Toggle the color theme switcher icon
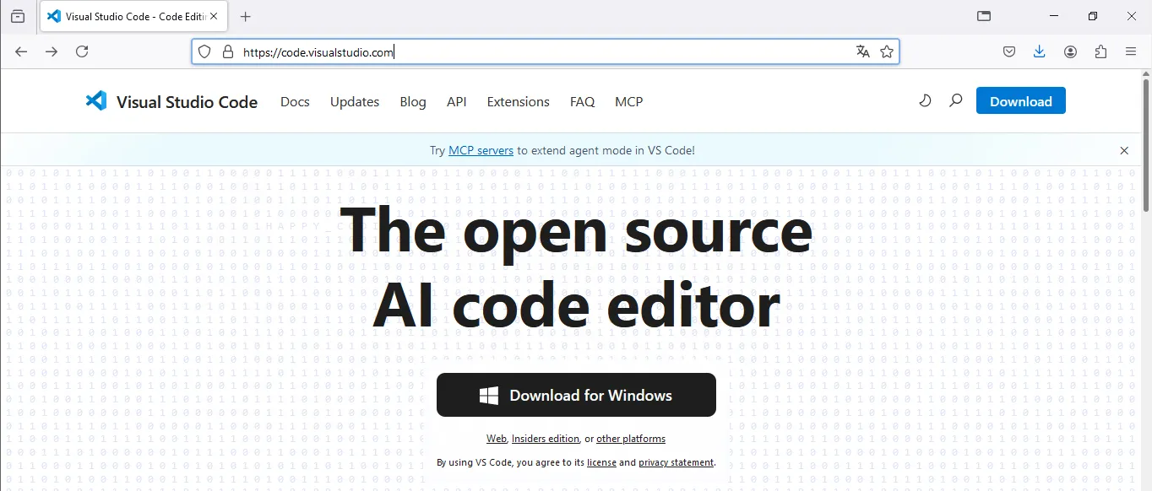The height and width of the screenshot is (491, 1152). [925, 100]
